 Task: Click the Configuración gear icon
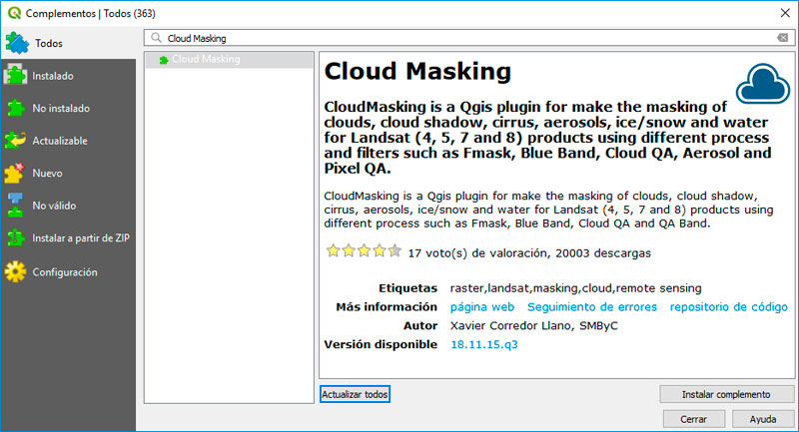[x=15, y=271]
